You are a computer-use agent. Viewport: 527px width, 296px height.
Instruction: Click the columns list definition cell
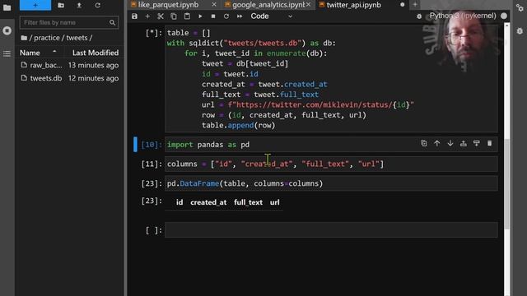point(331,164)
